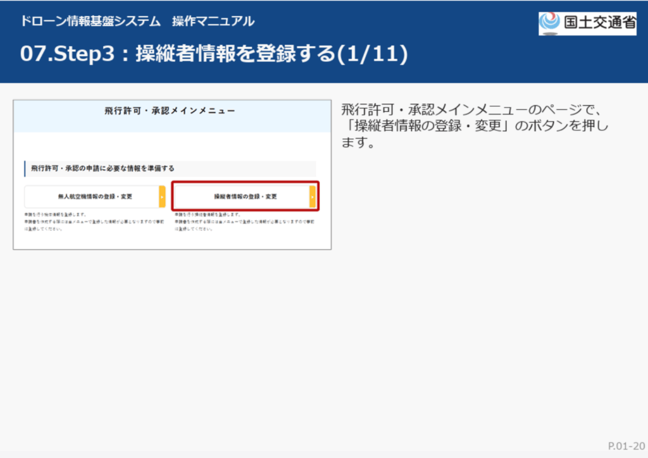Click the red highlight border around 操縦者情報 button
Screen dimensions: 648x458
(245, 183)
